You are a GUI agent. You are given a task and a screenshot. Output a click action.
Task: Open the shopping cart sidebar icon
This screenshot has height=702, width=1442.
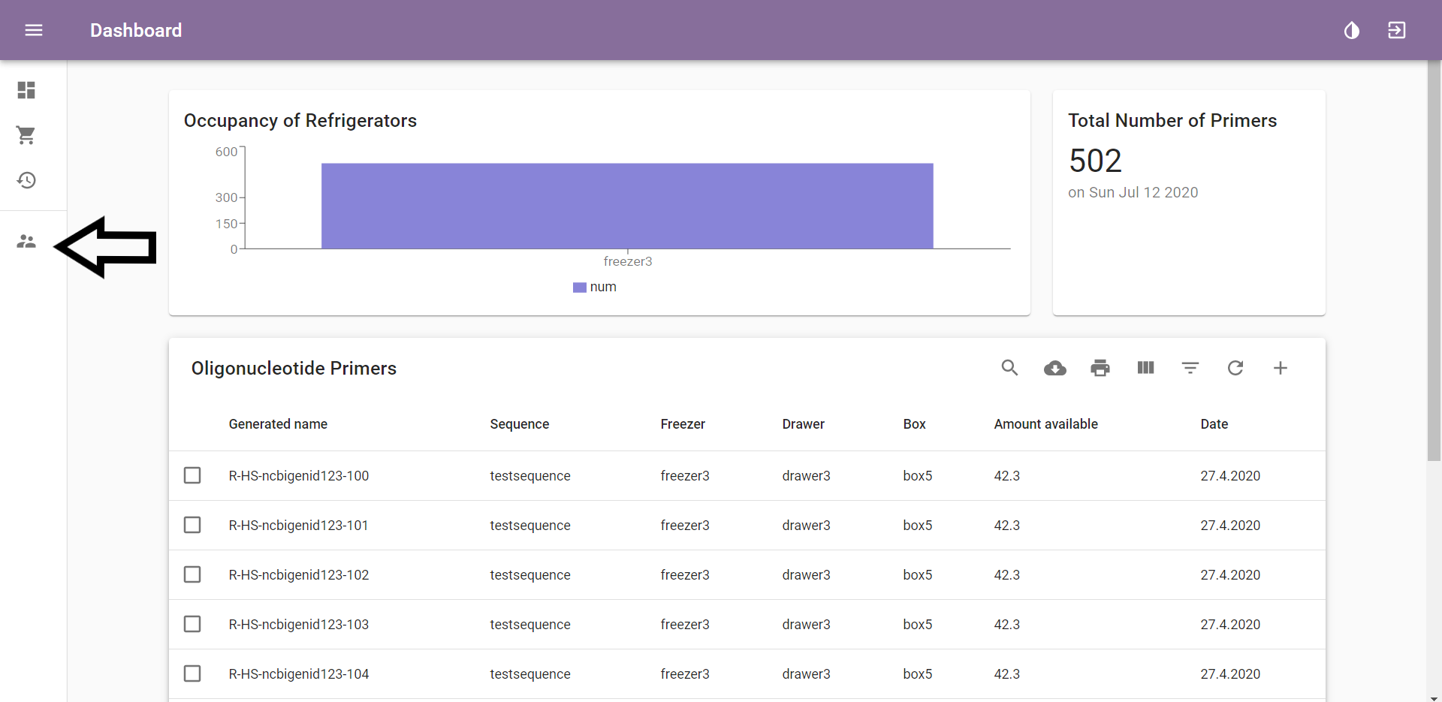26,135
